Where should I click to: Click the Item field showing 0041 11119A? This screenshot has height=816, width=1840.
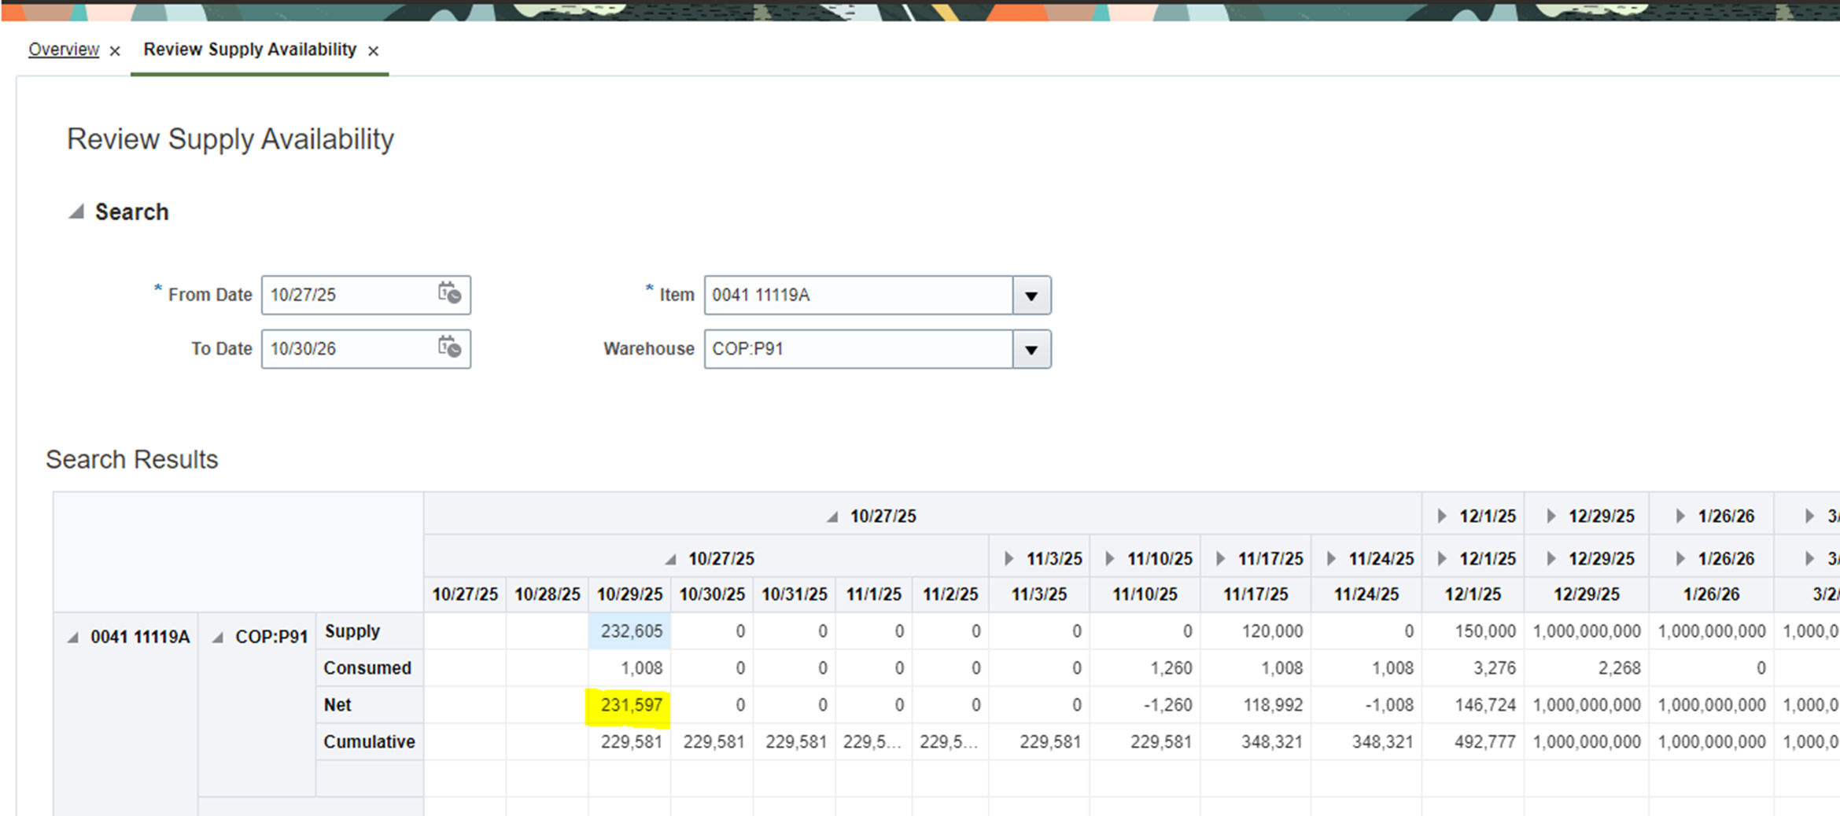(x=858, y=295)
